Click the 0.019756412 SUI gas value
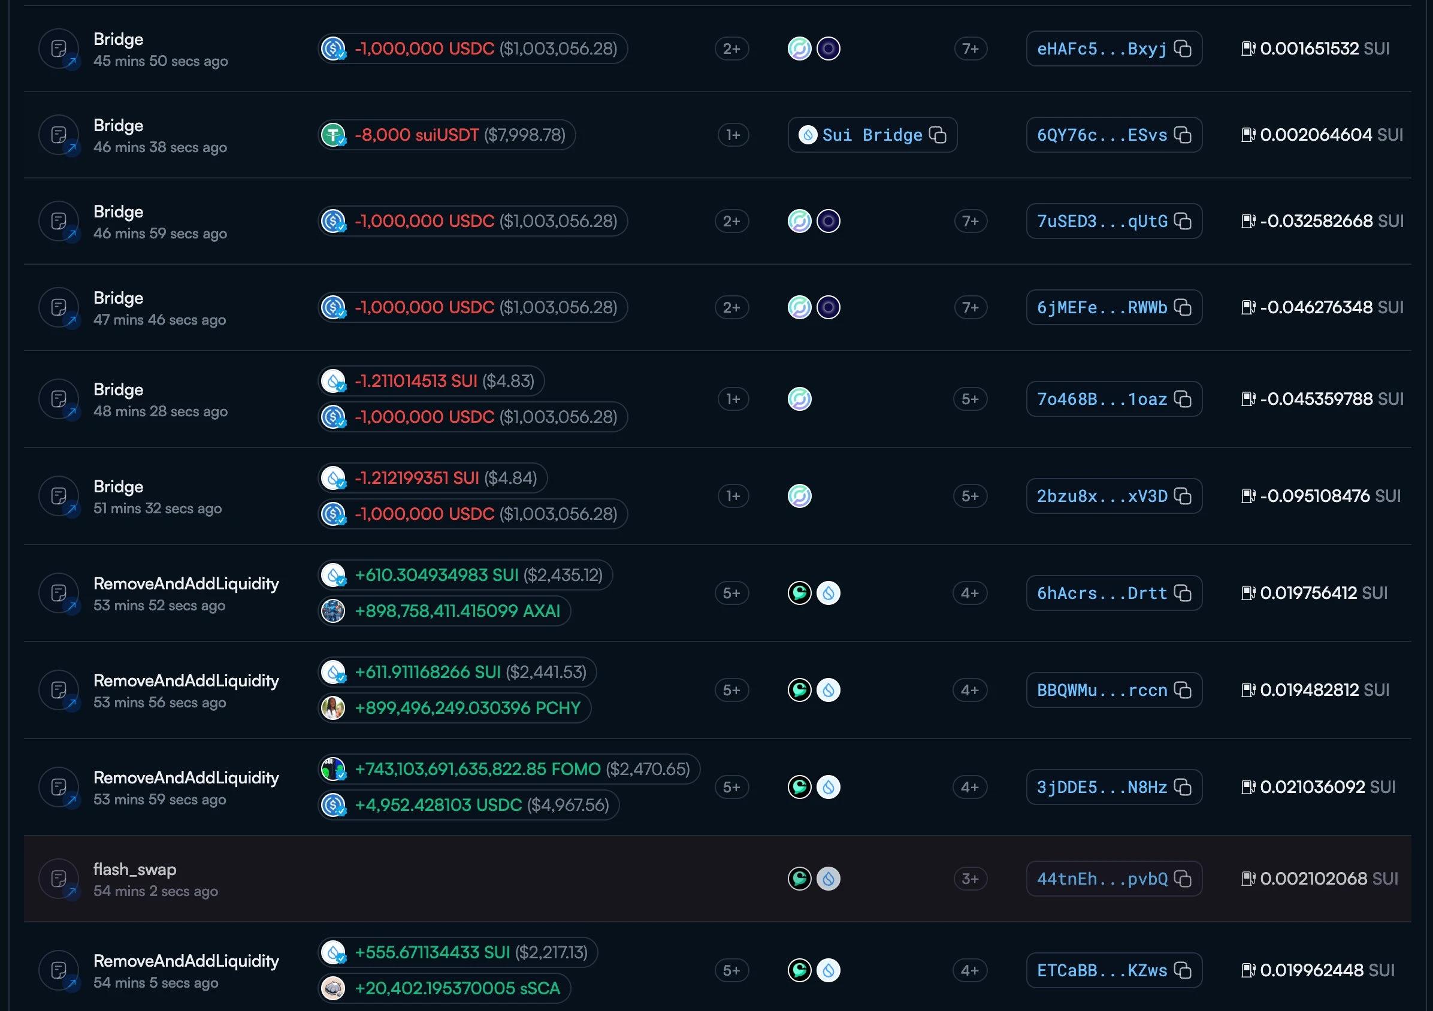Screen dimensions: 1433x1011 [x=1323, y=593]
